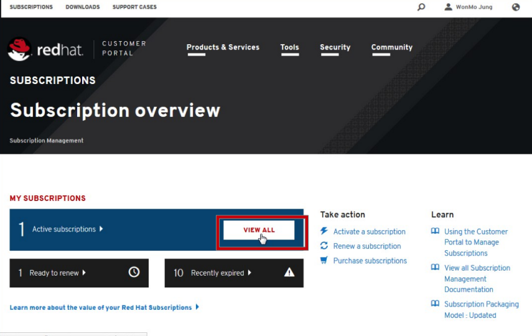Click the Ready to renew label
This screenshot has width=532, height=336.
[54, 273]
